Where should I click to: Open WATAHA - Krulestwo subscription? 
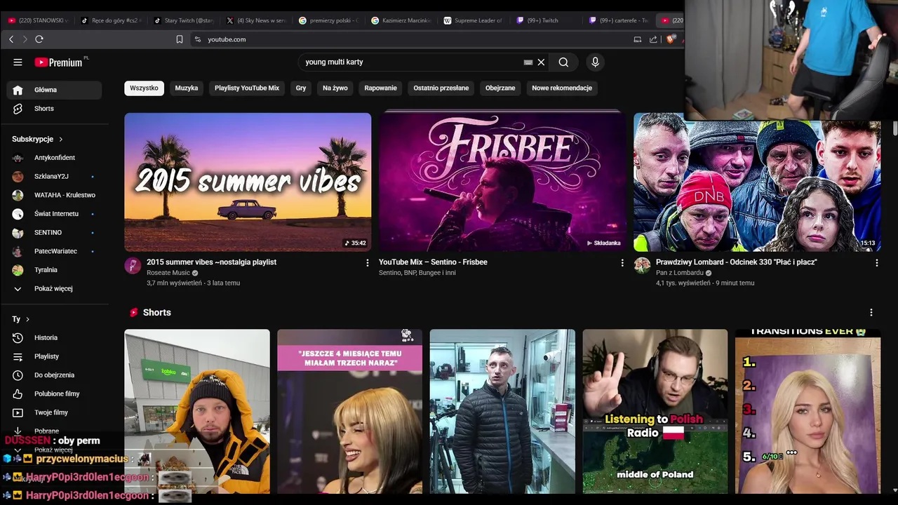click(54, 195)
